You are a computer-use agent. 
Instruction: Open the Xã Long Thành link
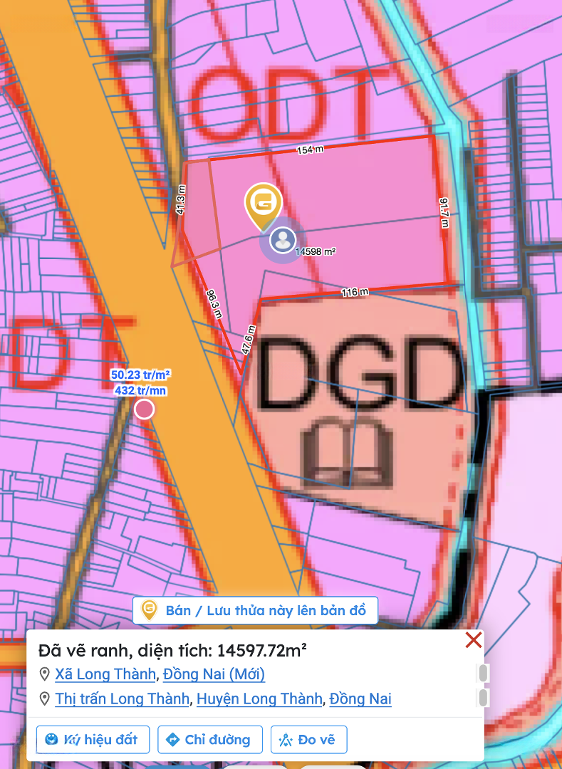105,674
